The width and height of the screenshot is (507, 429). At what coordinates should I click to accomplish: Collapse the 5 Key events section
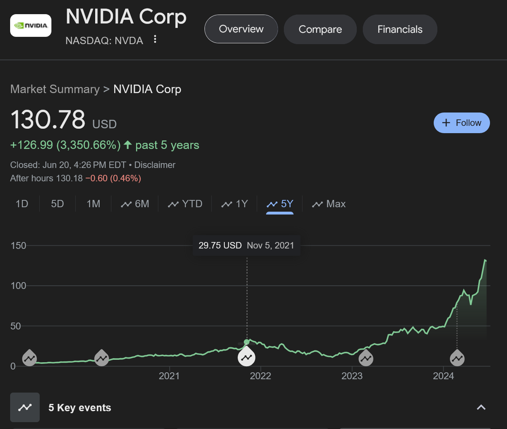coord(481,407)
